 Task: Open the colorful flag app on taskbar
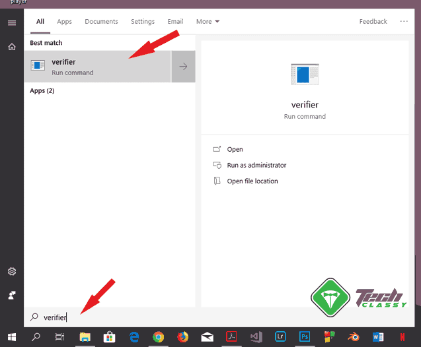pyautogui.click(x=329, y=337)
